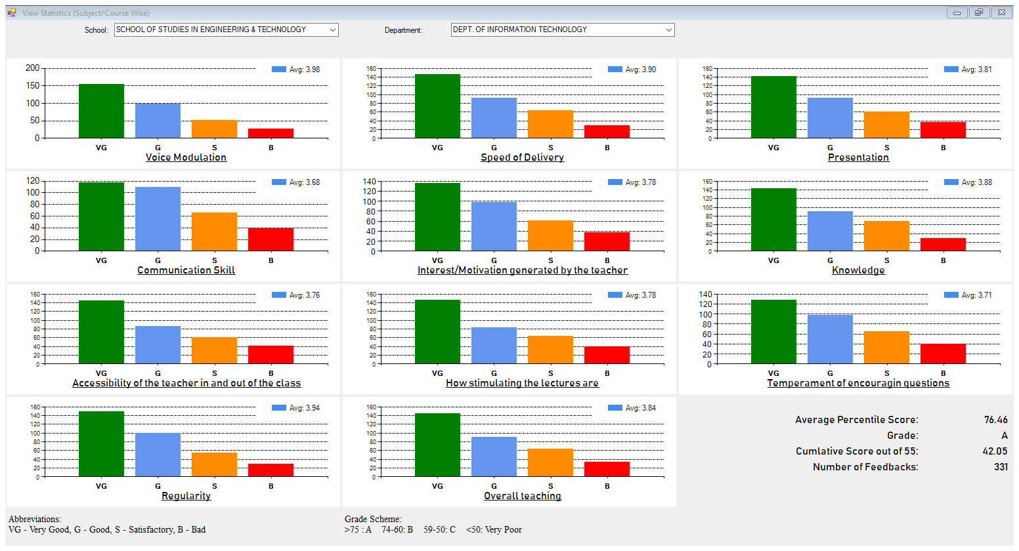Screen dimensions: 1019x551
Task: Click the Overall teaching chart title
Action: [522, 496]
